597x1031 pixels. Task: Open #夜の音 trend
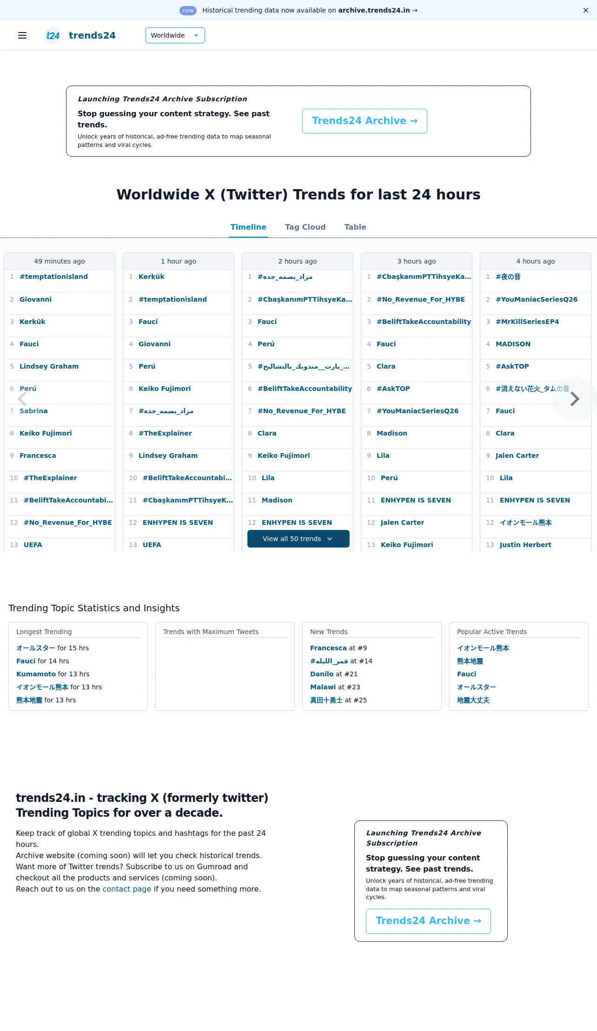coord(508,277)
